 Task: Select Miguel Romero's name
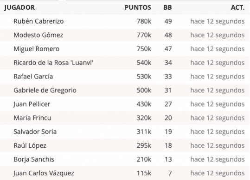[37, 49]
